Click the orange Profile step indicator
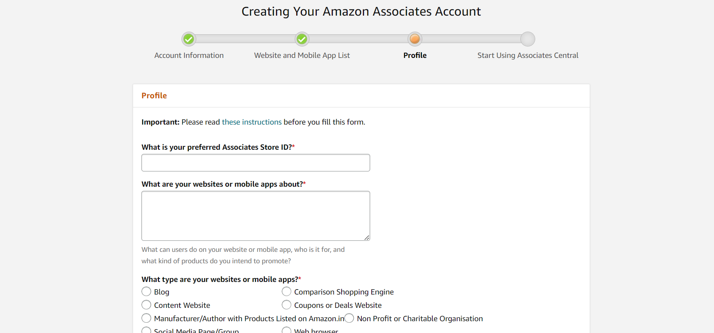The width and height of the screenshot is (714, 333). (x=415, y=39)
